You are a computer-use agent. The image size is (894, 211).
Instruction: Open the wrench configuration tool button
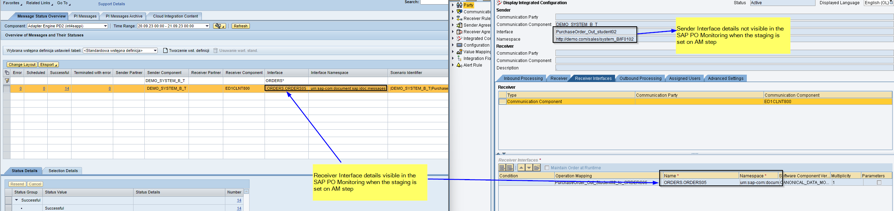tap(219, 26)
